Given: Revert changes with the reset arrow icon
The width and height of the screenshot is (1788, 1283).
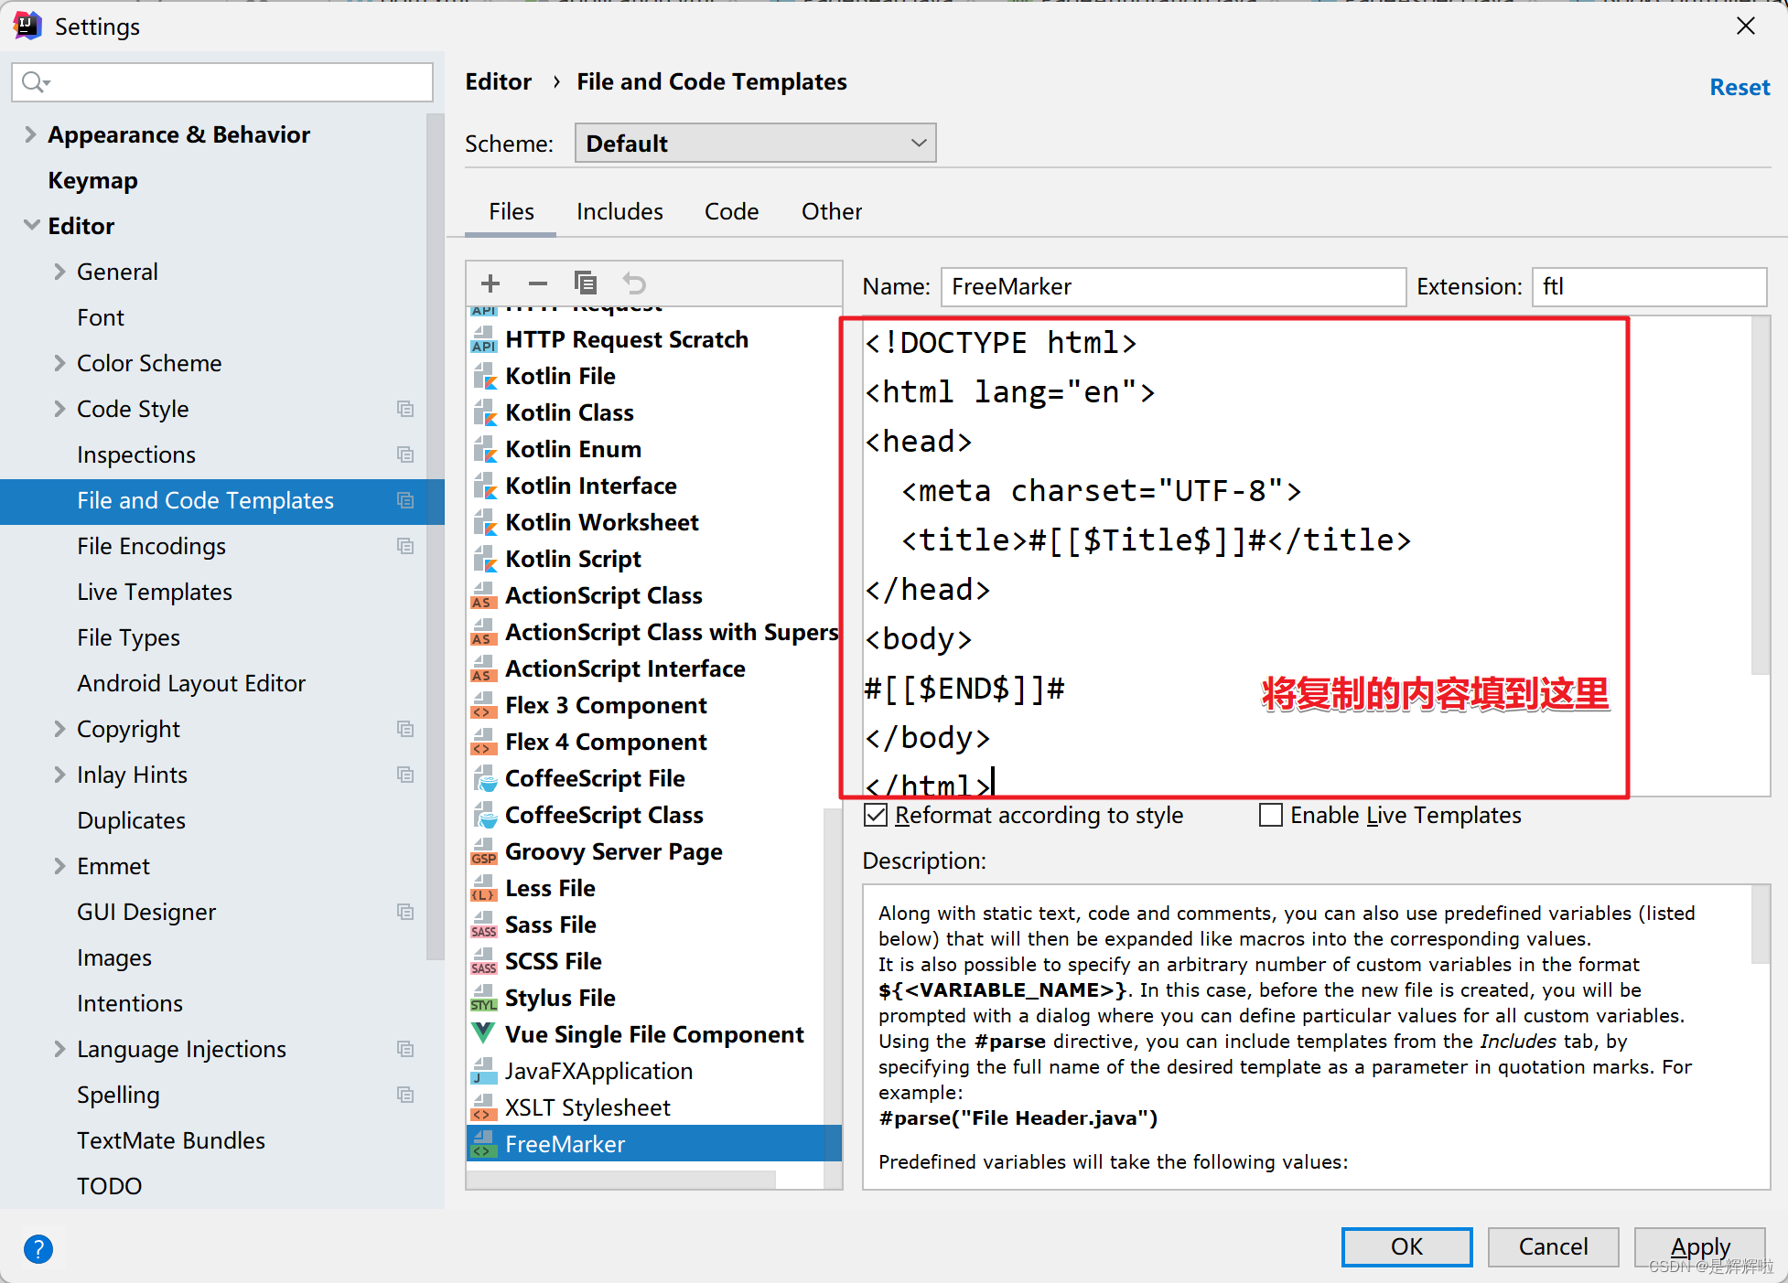Looking at the screenshot, I should tap(633, 283).
